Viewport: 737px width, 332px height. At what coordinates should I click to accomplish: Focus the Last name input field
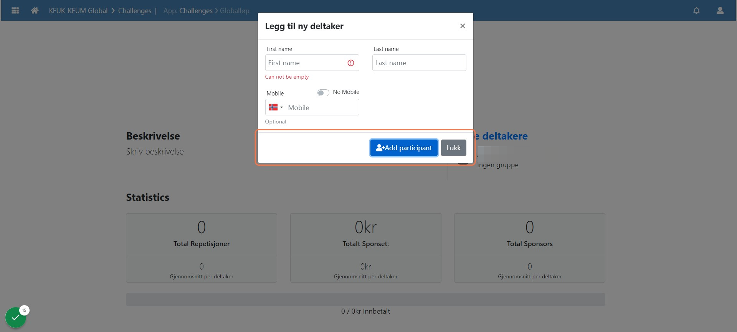[x=419, y=63]
